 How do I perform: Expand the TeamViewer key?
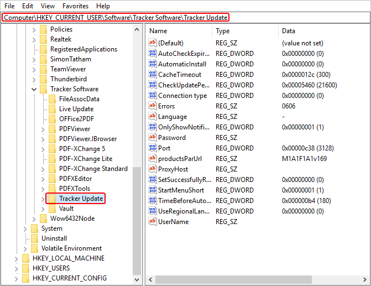(34, 70)
